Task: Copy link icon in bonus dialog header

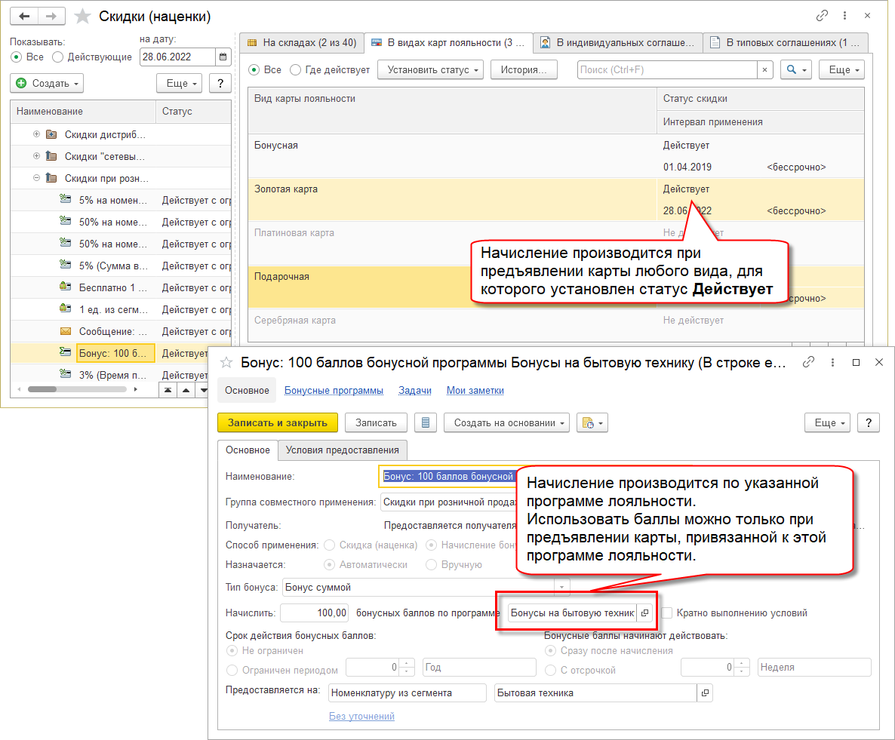Action: pos(810,362)
